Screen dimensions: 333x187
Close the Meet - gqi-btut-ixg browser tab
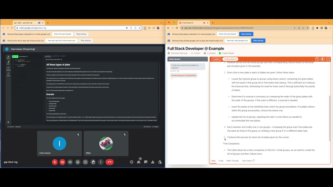[43, 23]
